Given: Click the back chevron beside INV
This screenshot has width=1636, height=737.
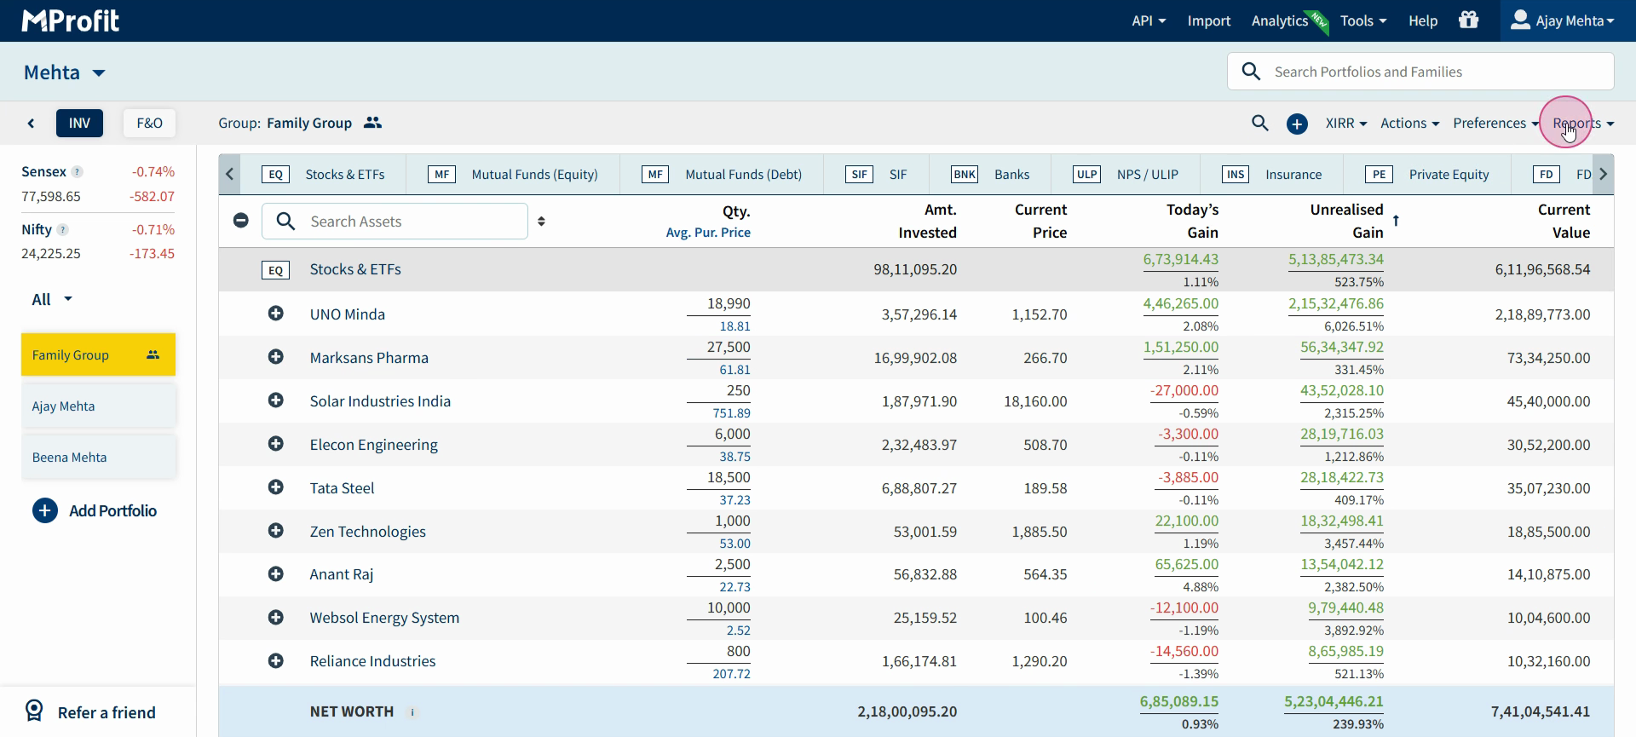Looking at the screenshot, I should 31,124.
